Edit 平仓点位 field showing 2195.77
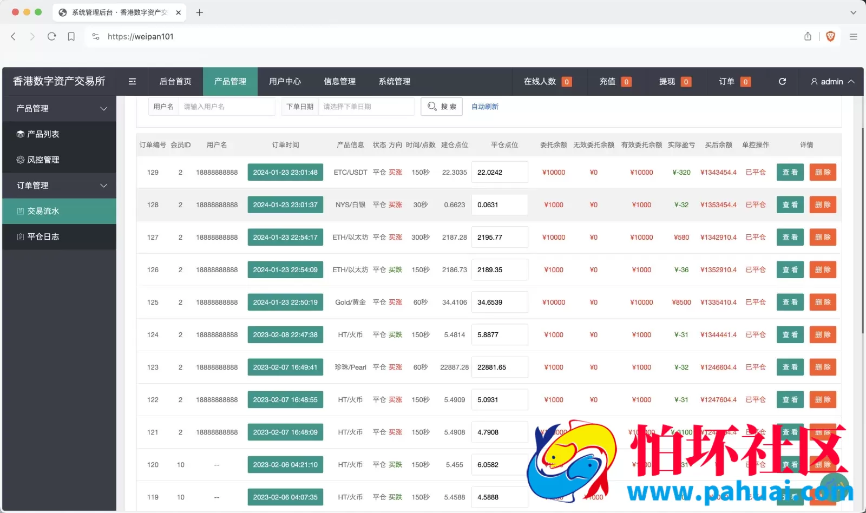 [x=500, y=237]
